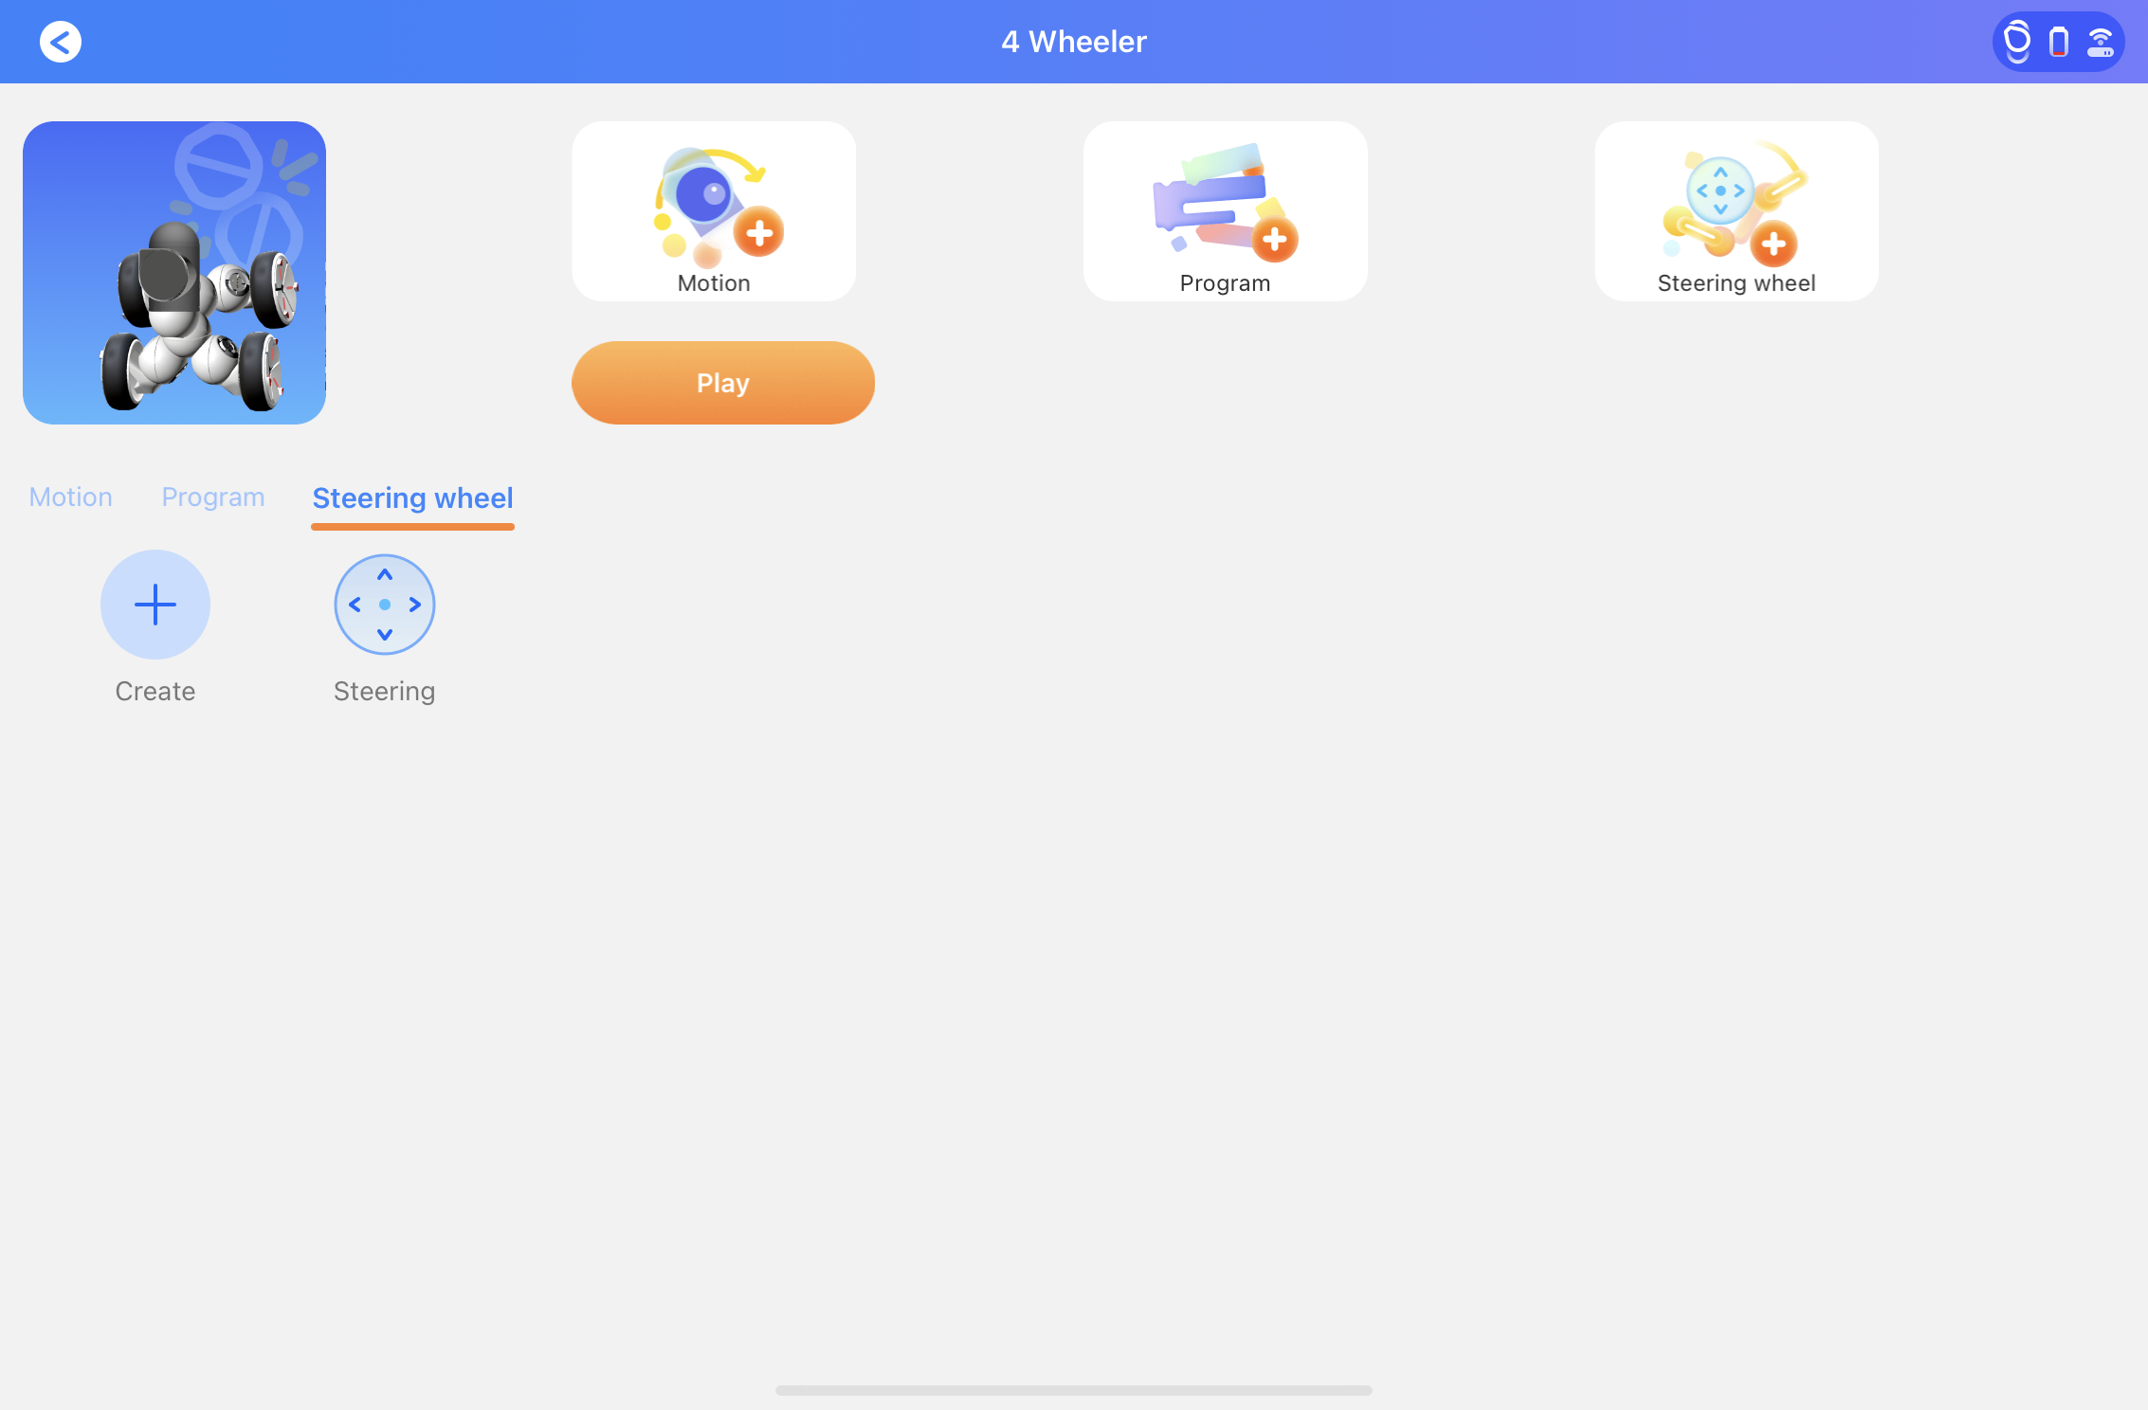Expand the Motion settings panel
2148x1410 pixels.
[x=69, y=496]
